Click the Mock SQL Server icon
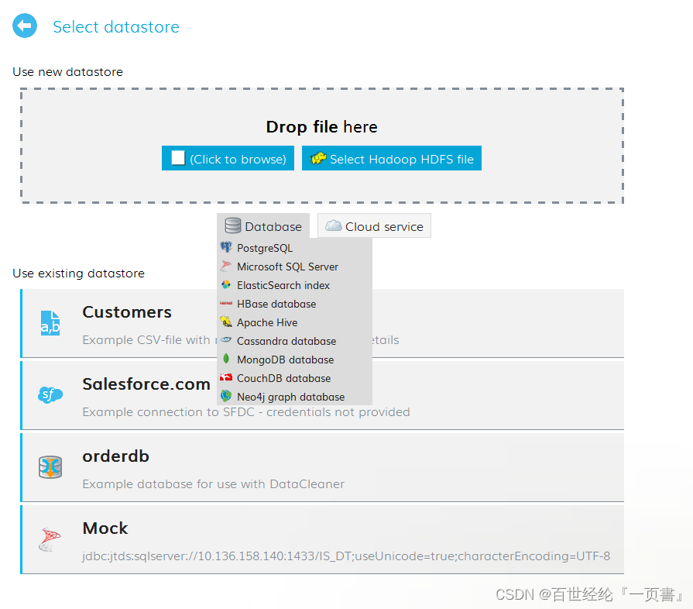The height and width of the screenshot is (609, 693). (x=50, y=539)
